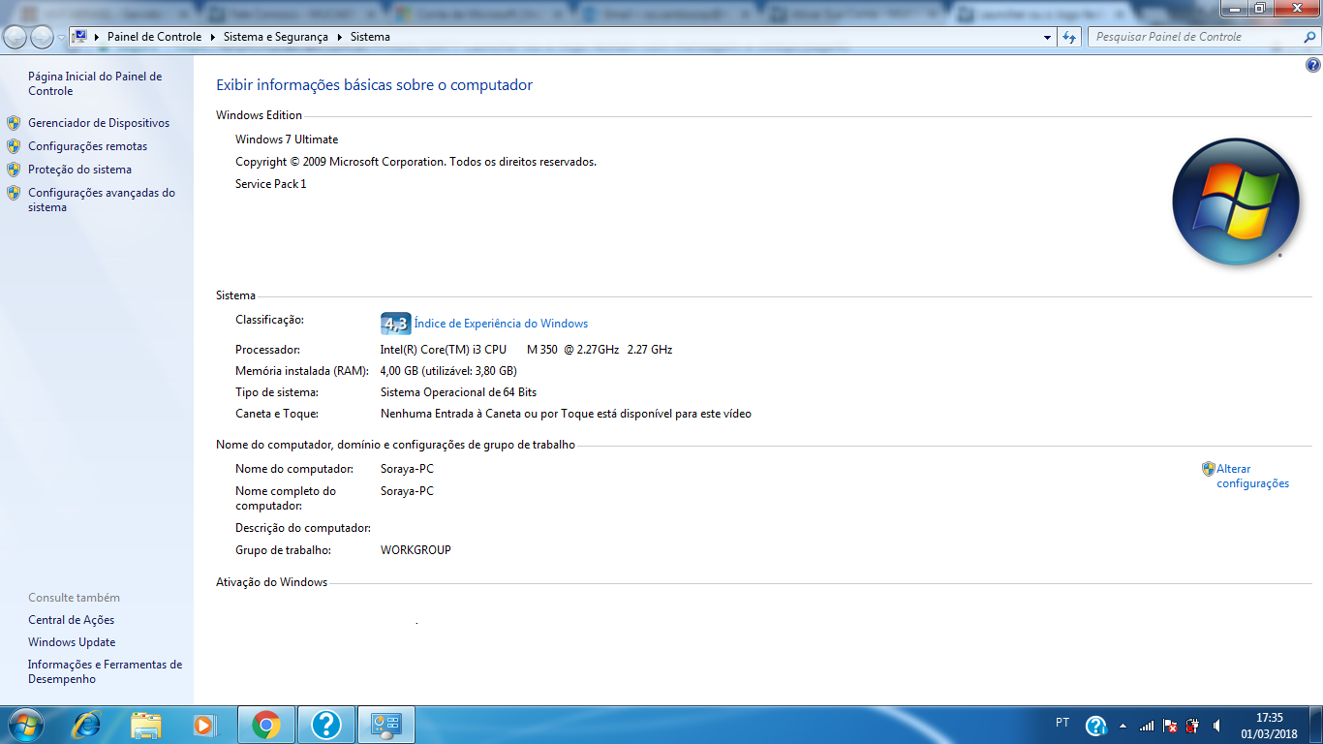
Task: Show hidden system tray icons
Action: point(1123,726)
